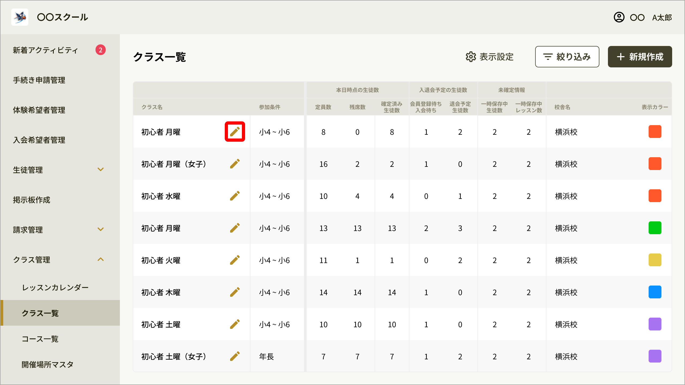Open コース一覧 submenu item
This screenshot has width=685, height=385.
(x=40, y=339)
